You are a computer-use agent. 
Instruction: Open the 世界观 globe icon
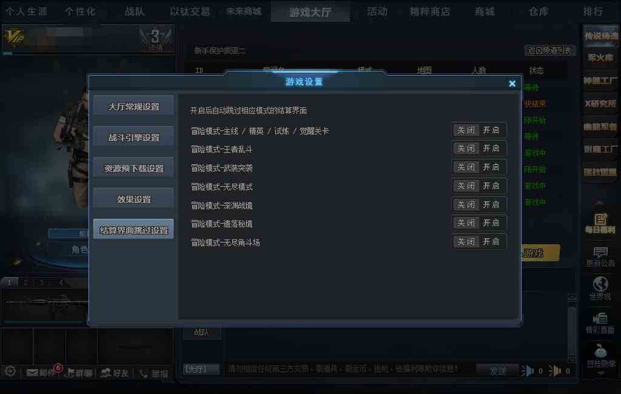[x=600, y=289]
